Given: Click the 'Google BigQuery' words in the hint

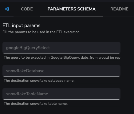Looking at the screenshot, I should pos(65,57).
